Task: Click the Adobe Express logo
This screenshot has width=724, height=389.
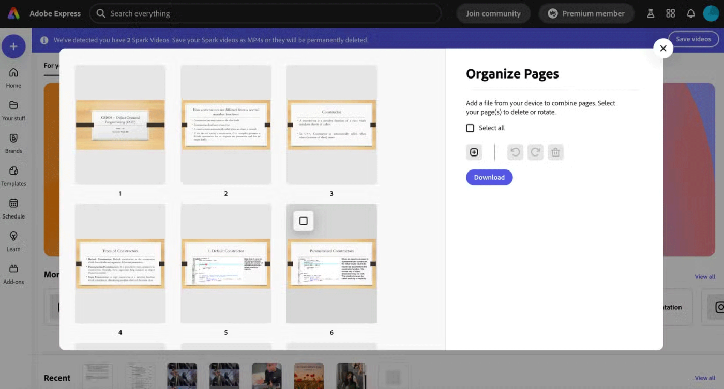Action: click(x=14, y=14)
